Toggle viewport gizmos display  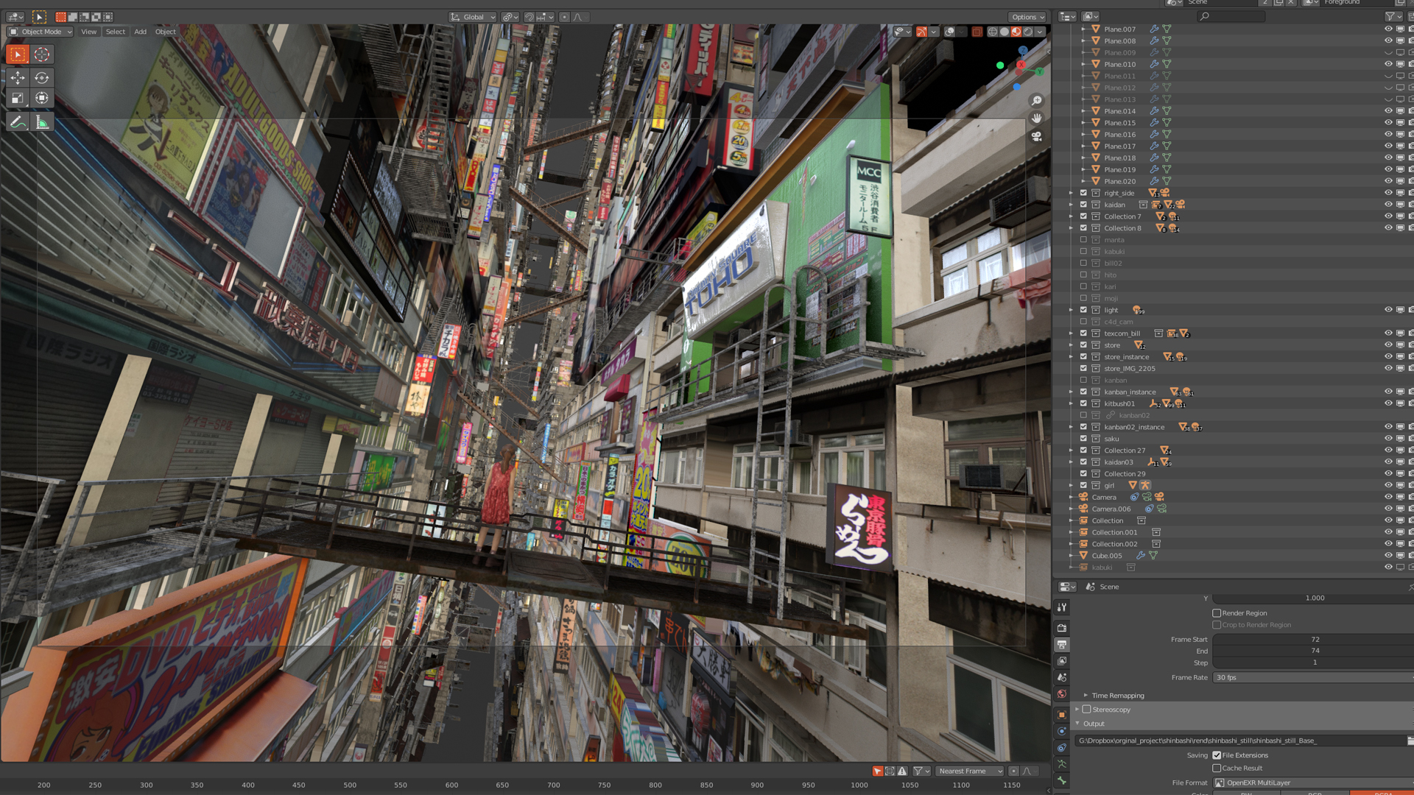click(x=921, y=32)
